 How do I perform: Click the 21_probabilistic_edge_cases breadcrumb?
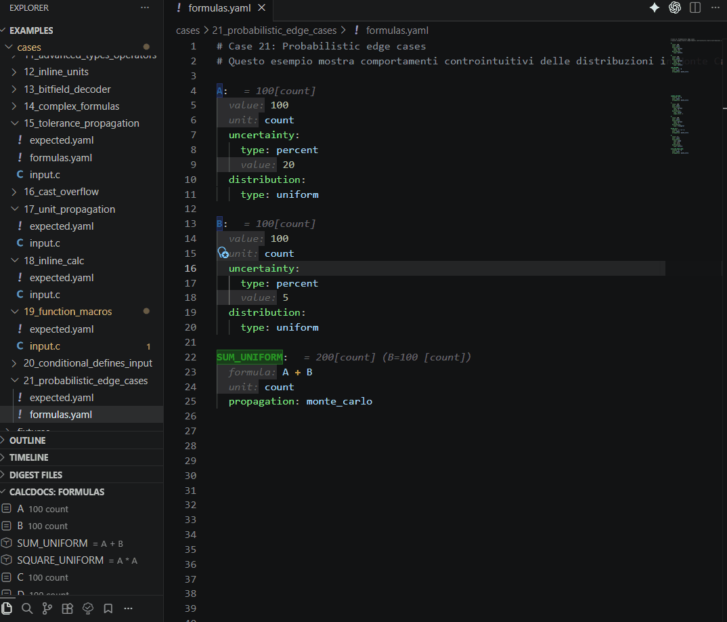pos(274,30)
